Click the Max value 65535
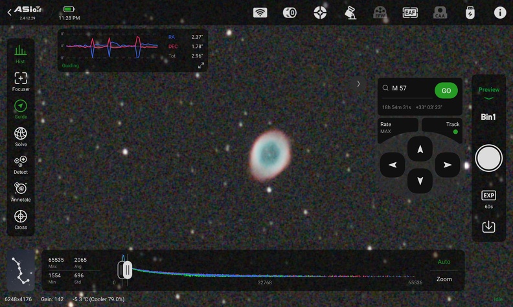This screenshot has height=307, width=513. click(56, 260)
